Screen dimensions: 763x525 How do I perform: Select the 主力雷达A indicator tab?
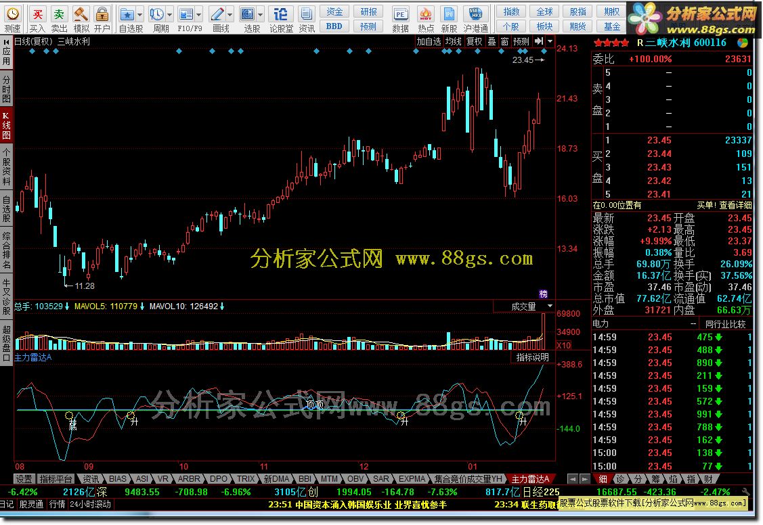point(530,479)
